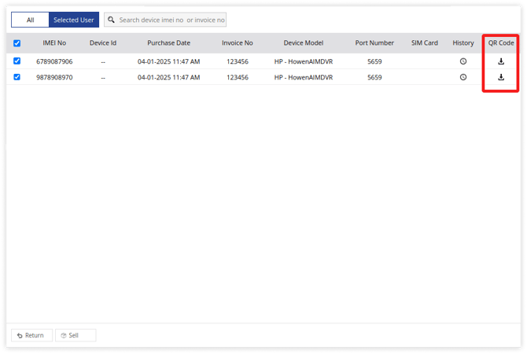Click the SIM Card column header
This screenshot has height=354, width=527.
424,42
